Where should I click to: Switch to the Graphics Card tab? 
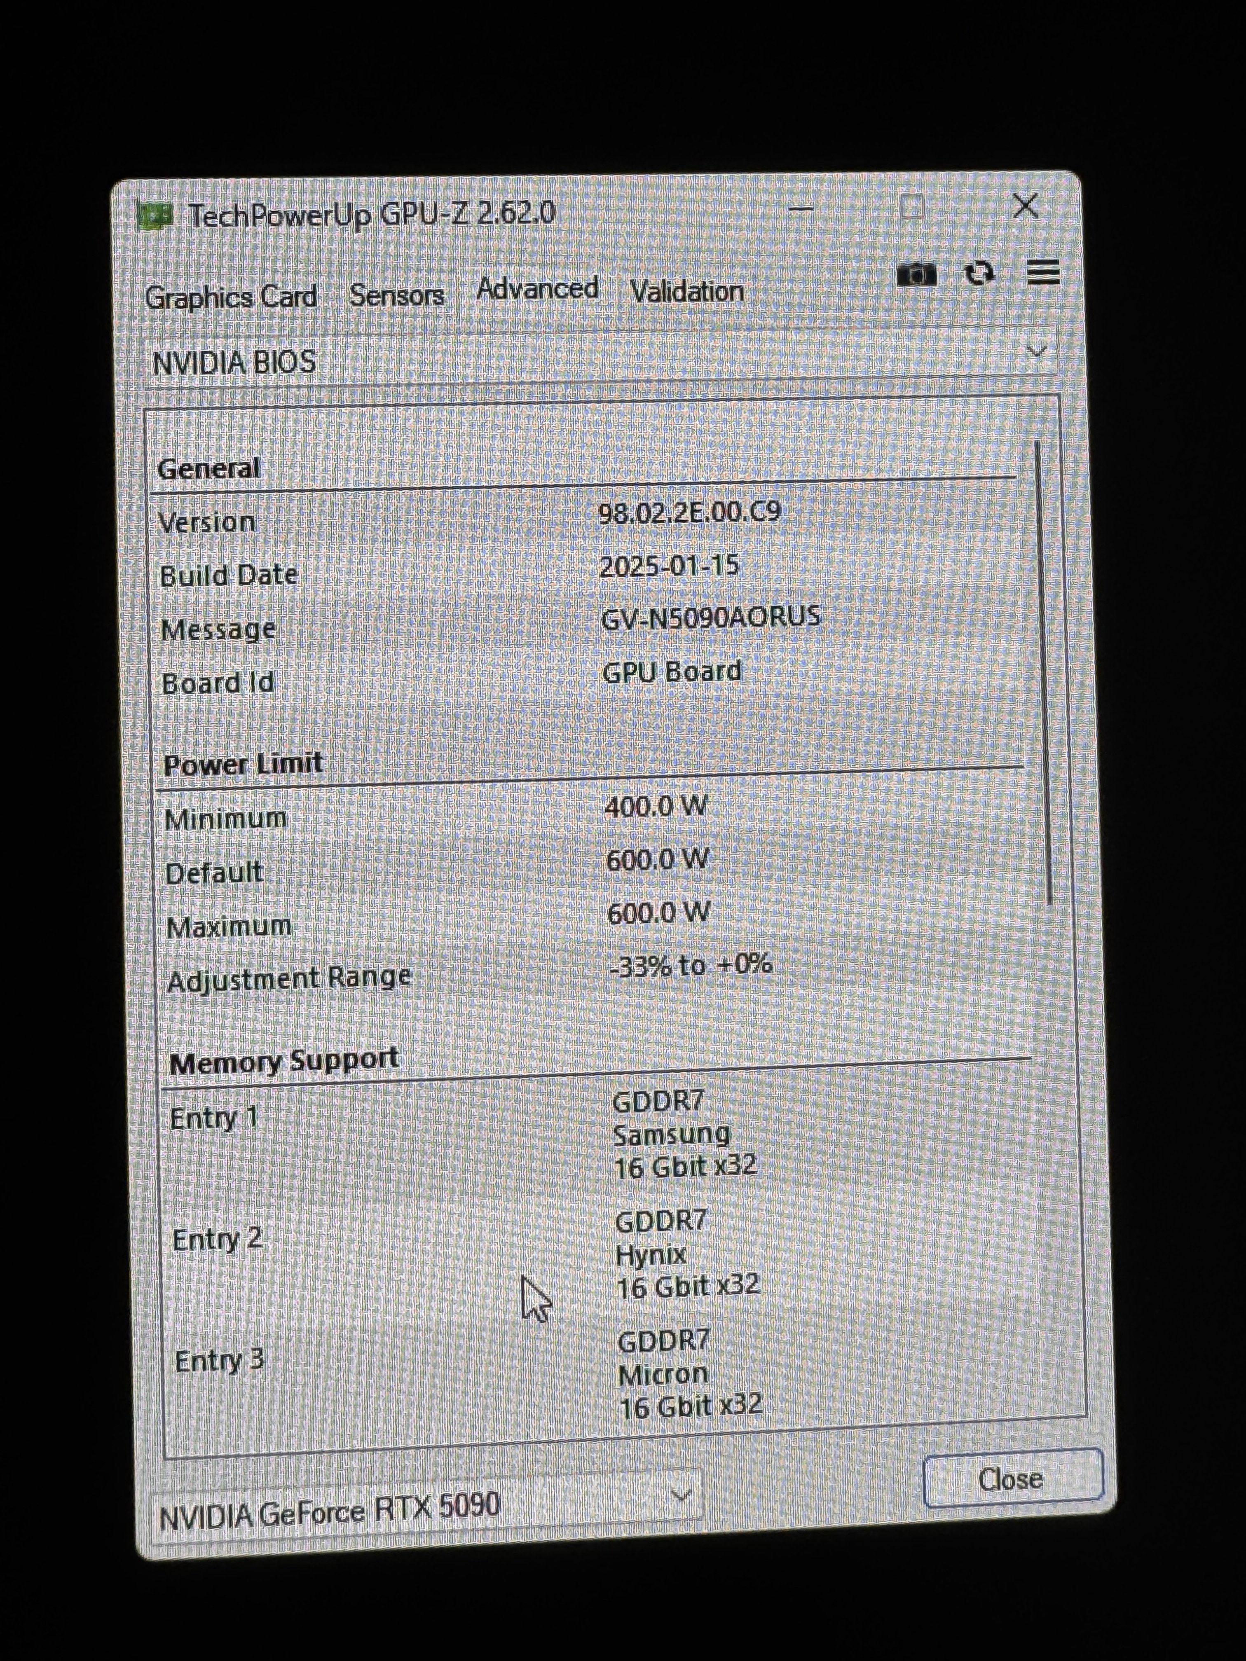pyautogui.click(x=231, y=297)
